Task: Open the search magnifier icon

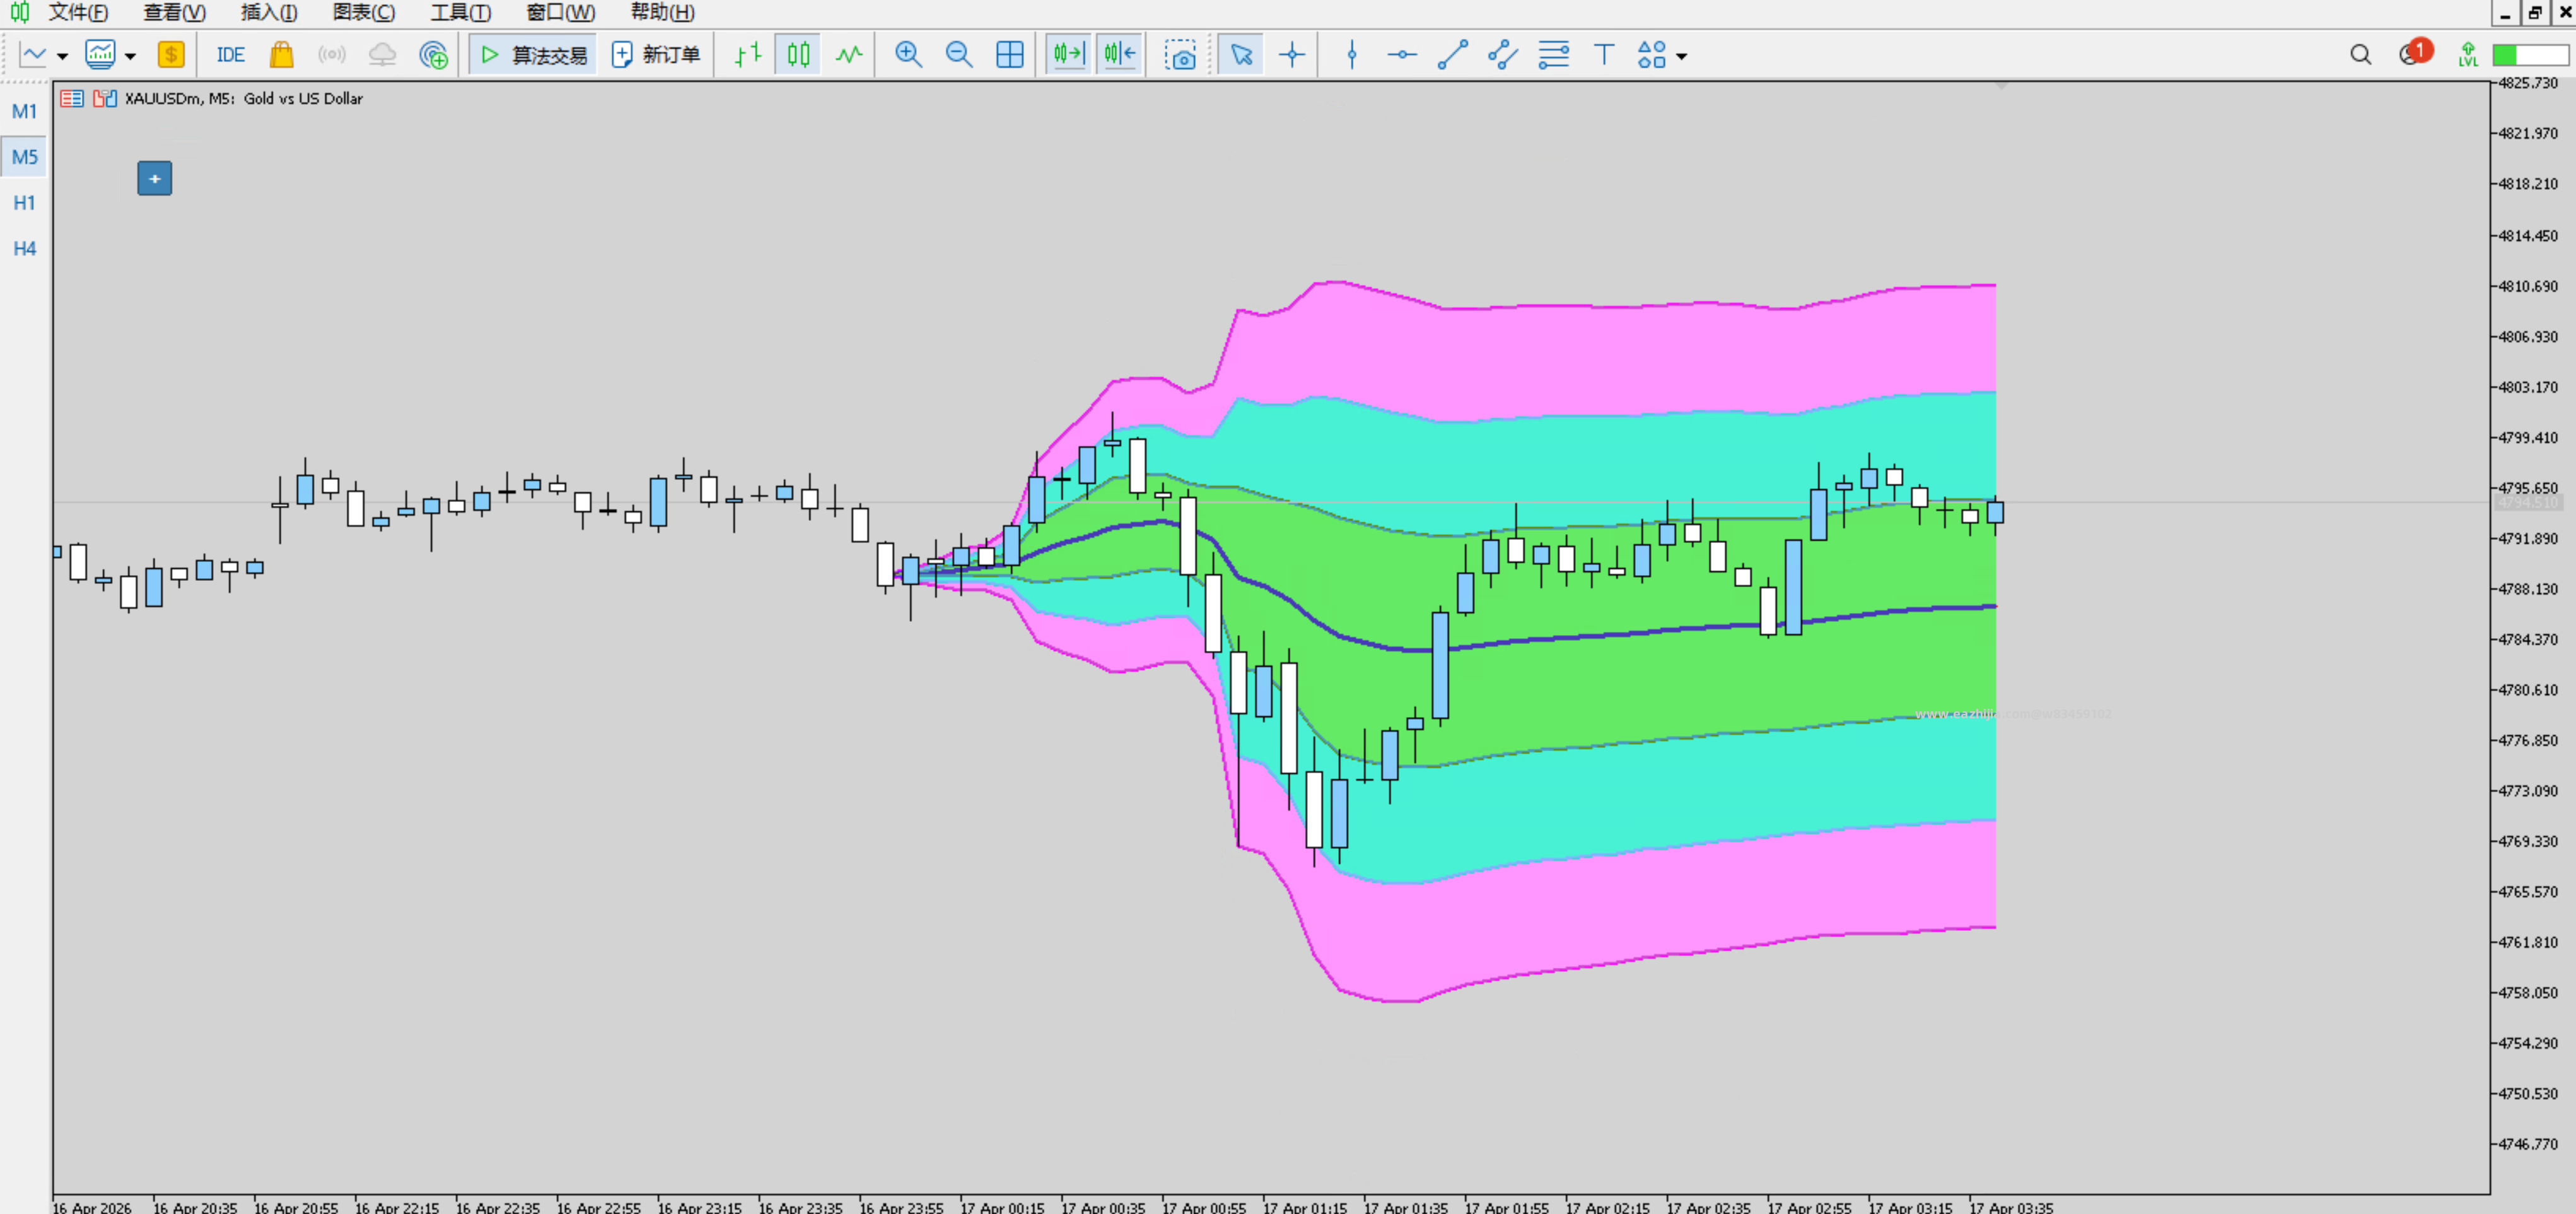Action: 2361,55
